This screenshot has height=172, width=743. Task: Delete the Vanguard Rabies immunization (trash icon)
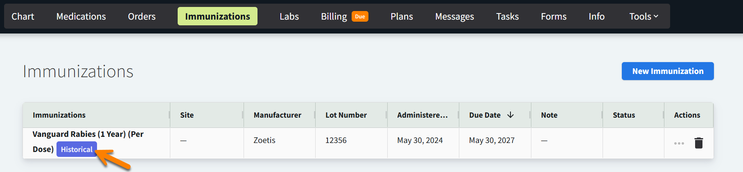pos(698,143)
